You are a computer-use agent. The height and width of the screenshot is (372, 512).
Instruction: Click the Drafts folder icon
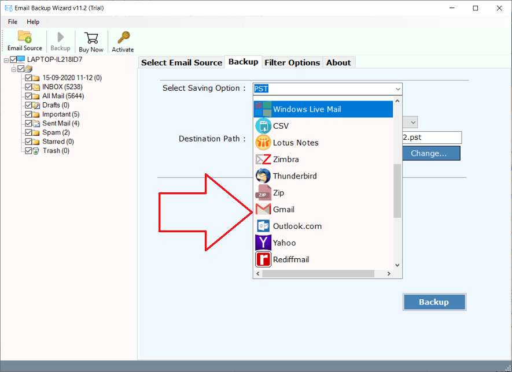pyautogui.click(x=36, y=105)
